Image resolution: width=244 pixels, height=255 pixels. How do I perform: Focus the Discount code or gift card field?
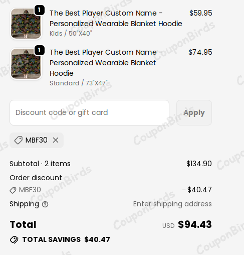pyautogui.click(x=89, y=112)
